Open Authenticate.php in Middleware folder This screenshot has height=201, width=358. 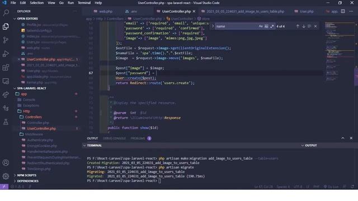tap(40, 140)
